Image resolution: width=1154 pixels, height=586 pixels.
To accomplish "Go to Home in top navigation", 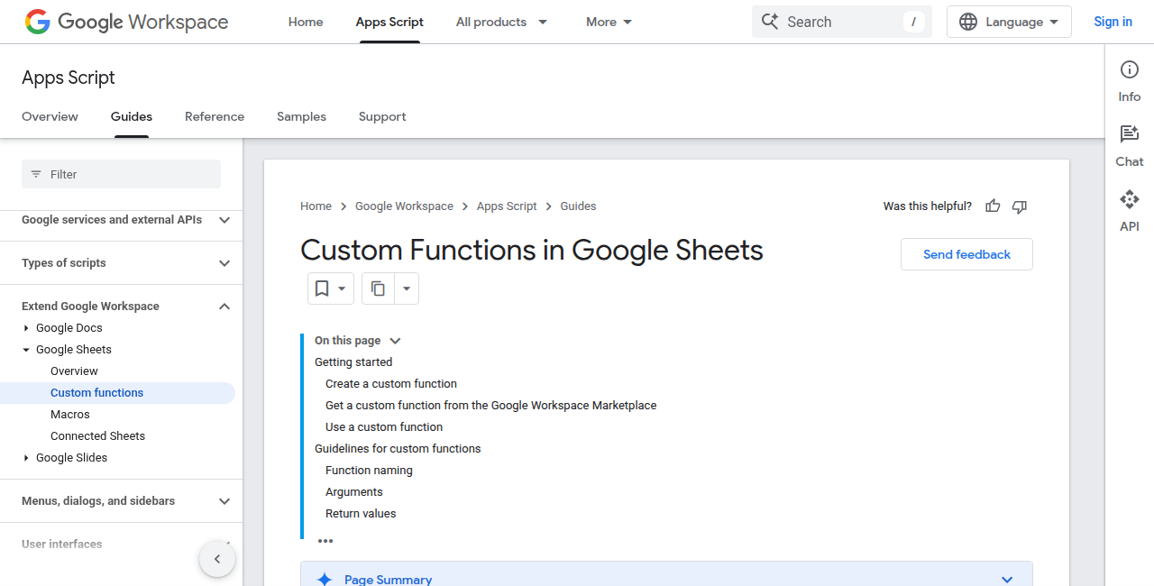I will [x=306, y=22].
